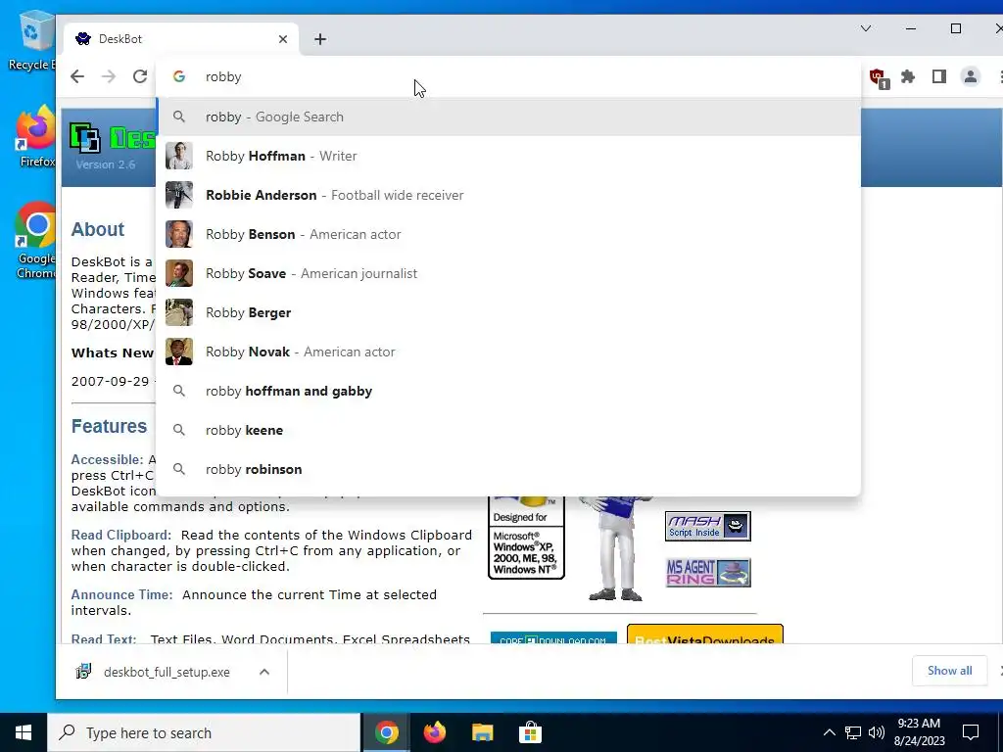This screenshot has height=752, width=1003.
Task: Click the Designed for Windows XP badge
Action: (x=526, y=538)
